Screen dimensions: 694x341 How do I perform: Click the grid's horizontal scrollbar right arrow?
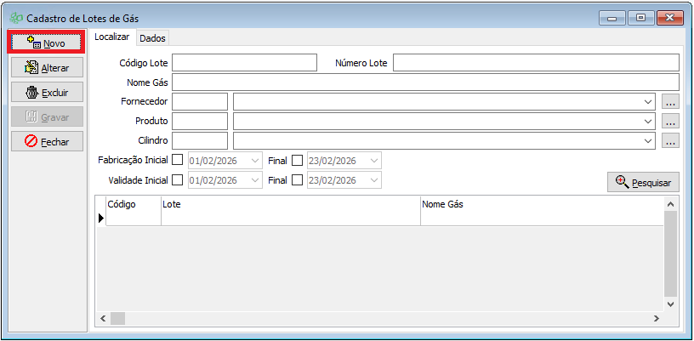656,318
